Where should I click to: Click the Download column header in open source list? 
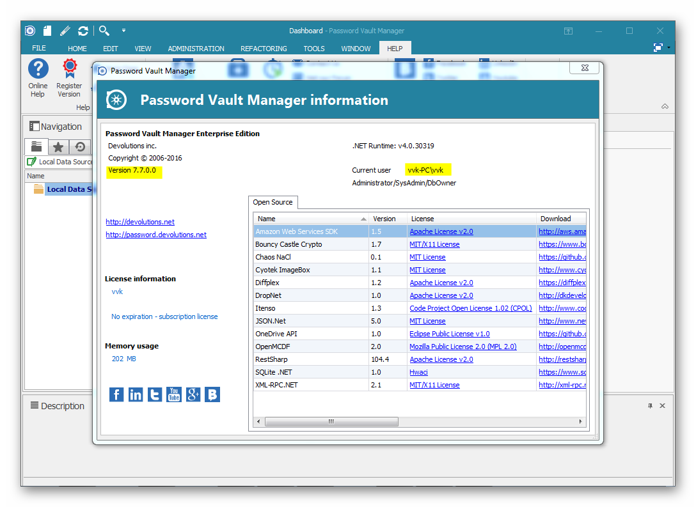click(x=561, y=219)
